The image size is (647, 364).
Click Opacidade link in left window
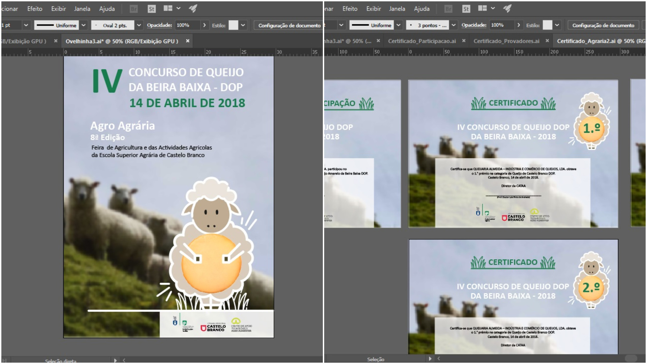(159, 25)
